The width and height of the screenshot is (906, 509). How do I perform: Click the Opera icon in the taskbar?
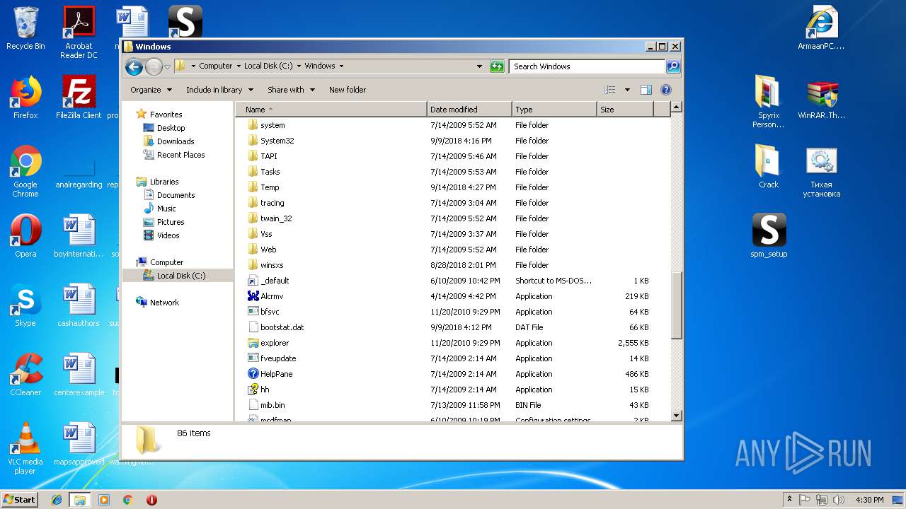pos(151,500)
